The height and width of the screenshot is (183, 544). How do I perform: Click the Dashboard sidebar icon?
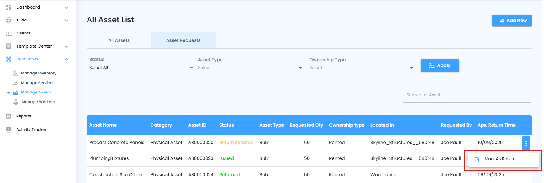click(9, 7)
